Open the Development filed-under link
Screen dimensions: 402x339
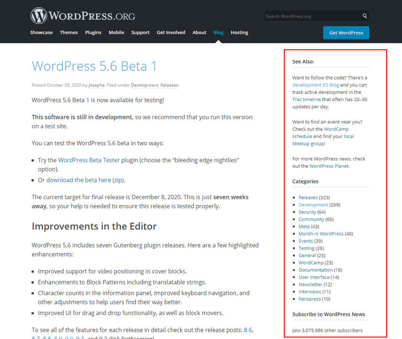point(145,85)
